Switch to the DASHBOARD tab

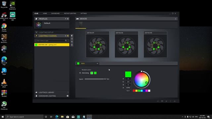pyautogui.click(x=55, y=13)
